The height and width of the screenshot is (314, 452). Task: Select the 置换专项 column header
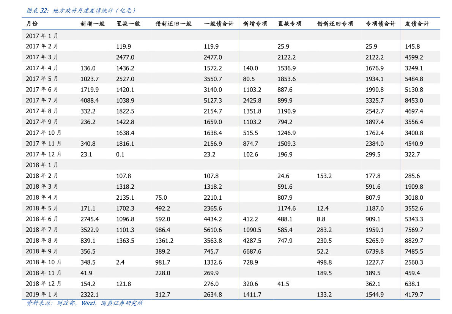pos(290,23)
